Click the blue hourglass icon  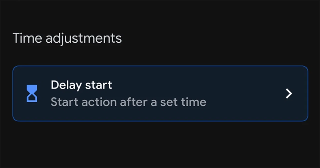(32, 93)
